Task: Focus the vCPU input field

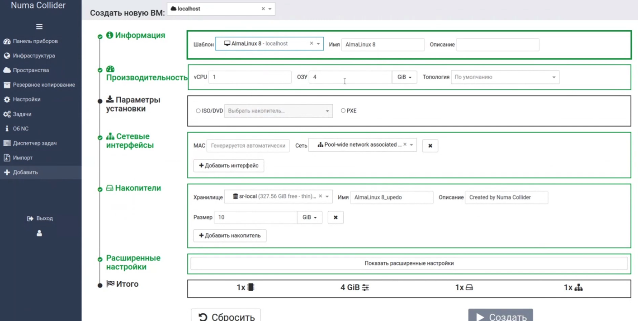Action: point(250,77)
